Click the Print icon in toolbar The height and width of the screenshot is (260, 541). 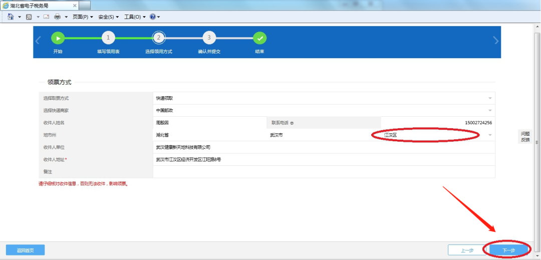pyautogui.click(x=57, y=17)
